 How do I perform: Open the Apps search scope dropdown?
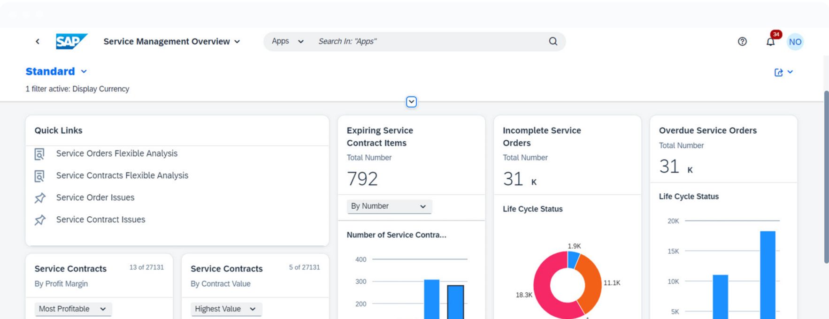point(287,41)
